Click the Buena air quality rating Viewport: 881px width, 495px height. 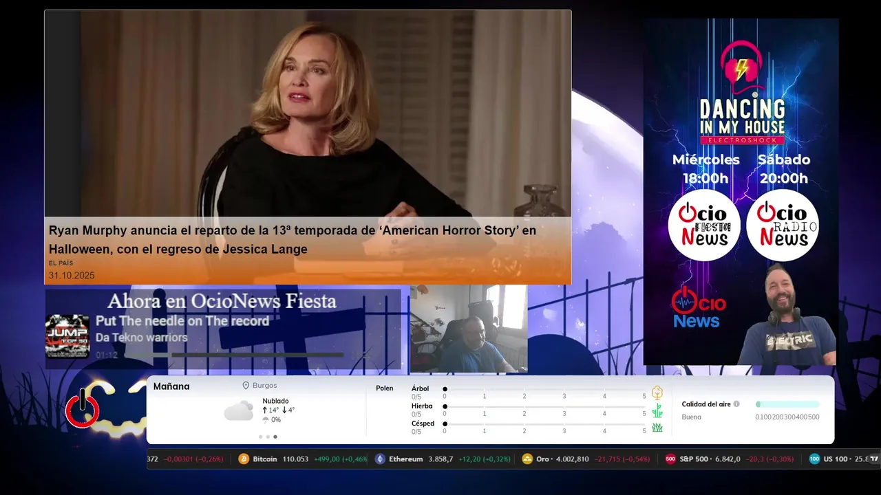tap(692, 417)
